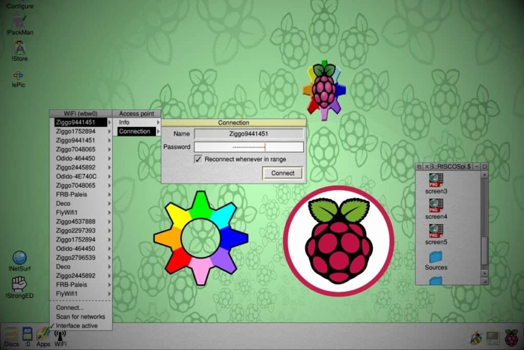This screenshot has width=524, height=350.
Task: Open the !ePic application
Action: [19, 76]
